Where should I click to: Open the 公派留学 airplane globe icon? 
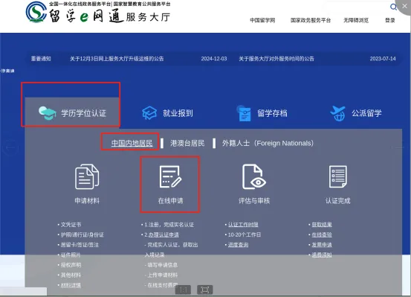click(338, 113)
